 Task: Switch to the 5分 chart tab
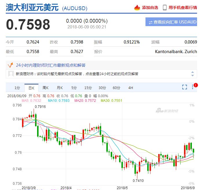coord(74,88)
